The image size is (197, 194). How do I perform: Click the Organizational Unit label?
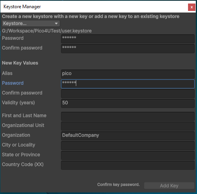23,125
